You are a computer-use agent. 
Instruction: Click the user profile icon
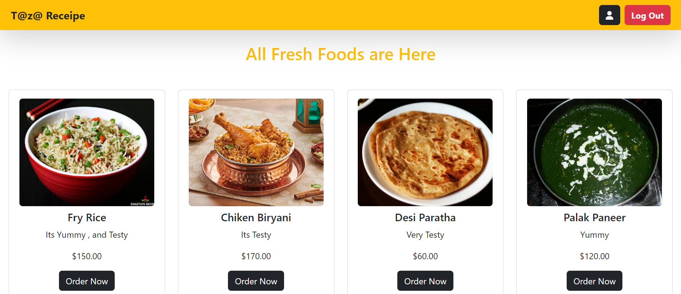point(609,15)
